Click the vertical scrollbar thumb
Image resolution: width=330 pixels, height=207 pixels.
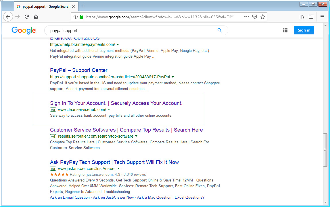[325, 150]
